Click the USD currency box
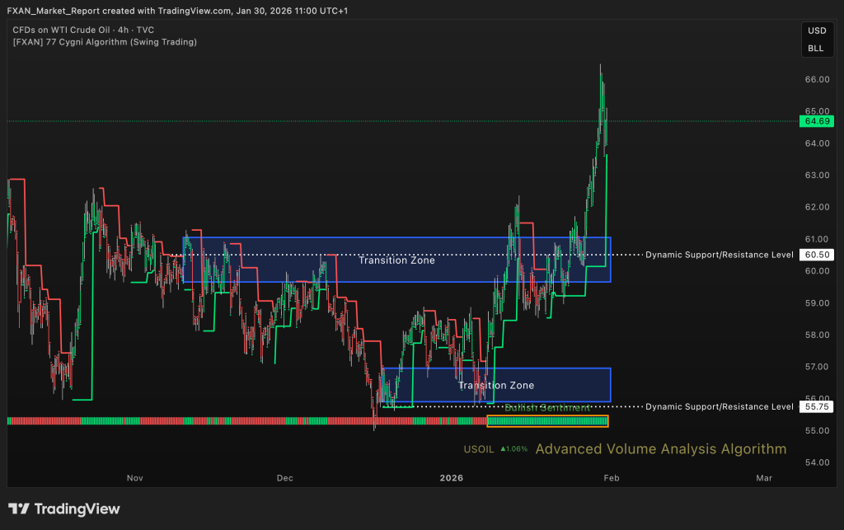Image resolution: width=844 pixels, height=530 pixels. [x=816, y=30]
